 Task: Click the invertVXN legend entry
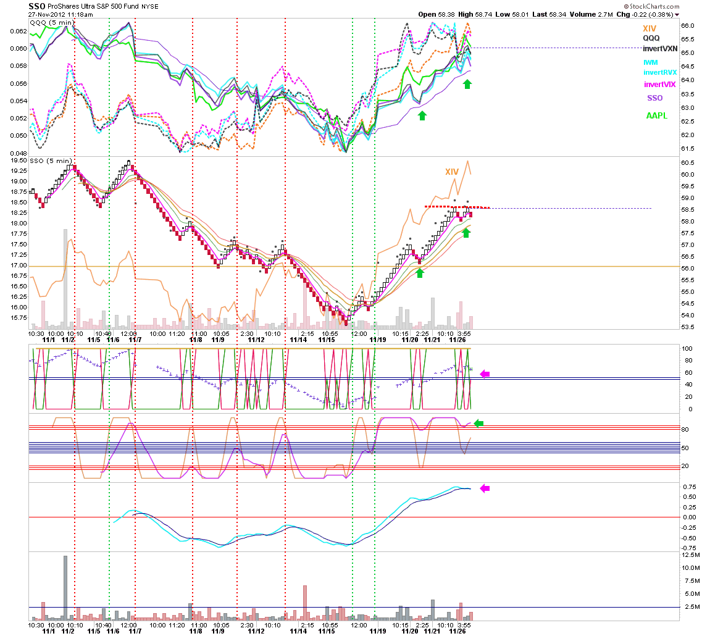coord(660,48)
